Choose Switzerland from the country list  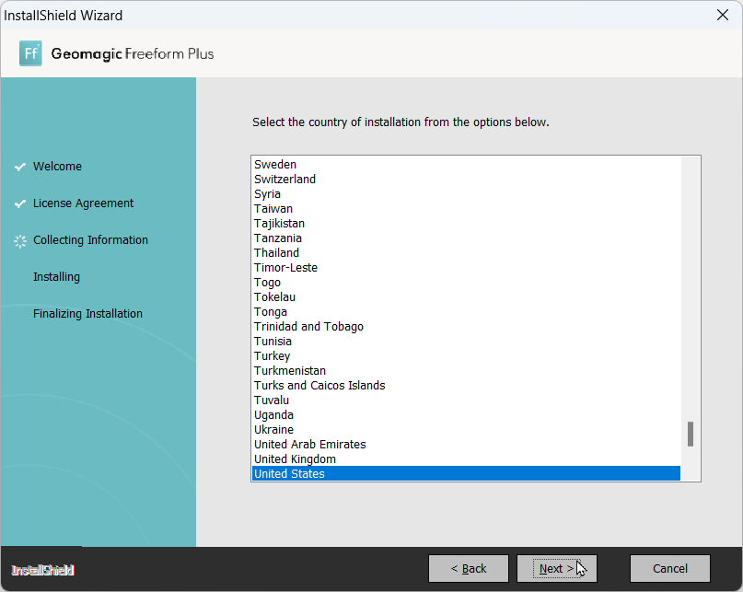tap(284, 180)
